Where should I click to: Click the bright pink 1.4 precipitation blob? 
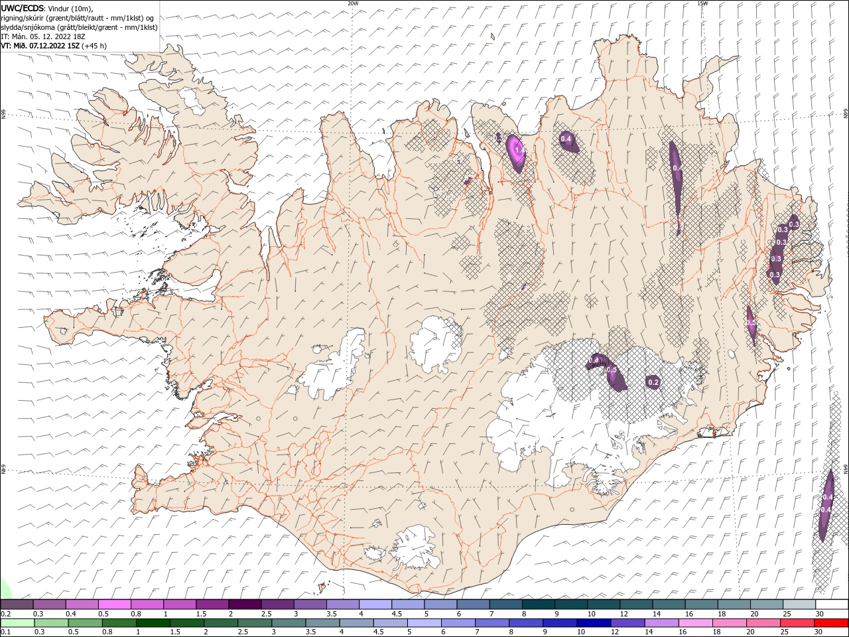tap(517, 153)
